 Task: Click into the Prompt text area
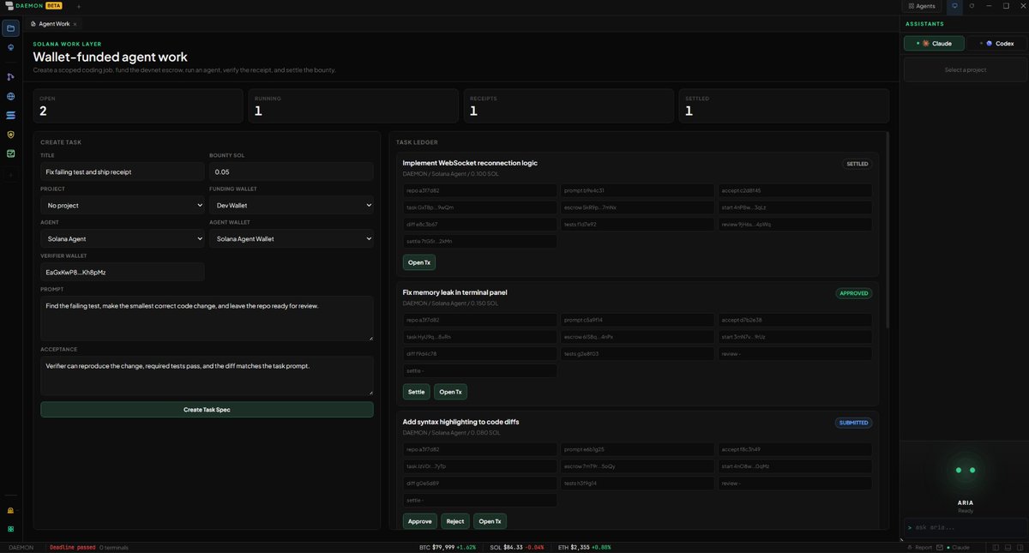tap(207, 318)
